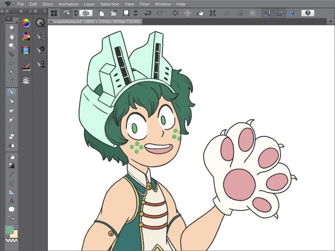Select the Move layer tool
This screenshot has height=251, width=335.
[x=11, y=55]
